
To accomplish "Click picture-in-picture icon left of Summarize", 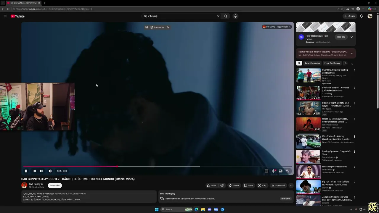I will [x=146, y=27].
